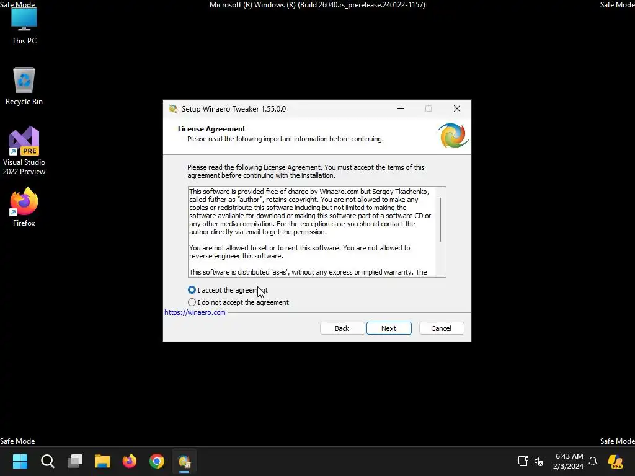Screen dimensions: 635x476
Task: Open the Firefox desktop shortcut
Action: 24,207
